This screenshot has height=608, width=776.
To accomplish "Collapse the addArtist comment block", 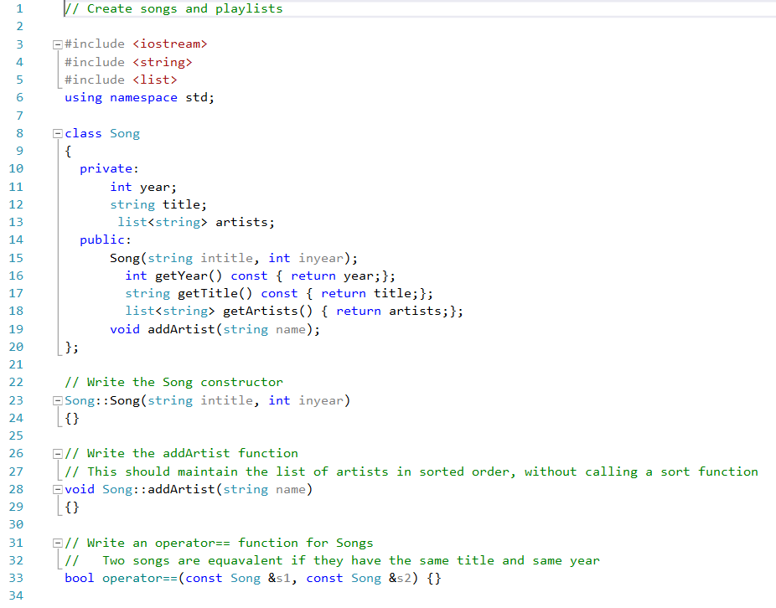I will pos(57,453).
